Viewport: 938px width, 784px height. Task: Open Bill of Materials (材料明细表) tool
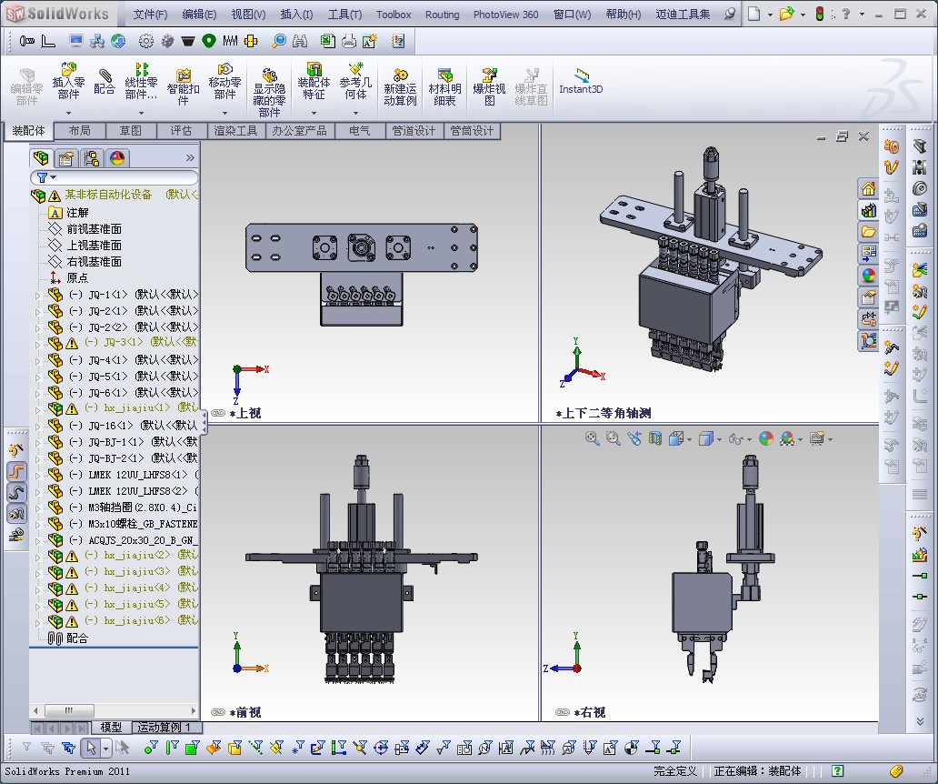444,86
